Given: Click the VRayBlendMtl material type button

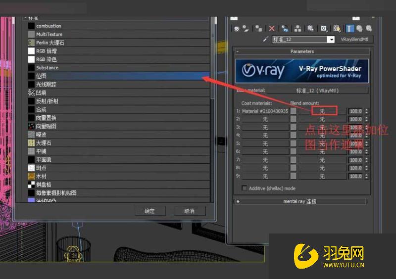Looking at the screenshot, I should (x=354, y=40).
